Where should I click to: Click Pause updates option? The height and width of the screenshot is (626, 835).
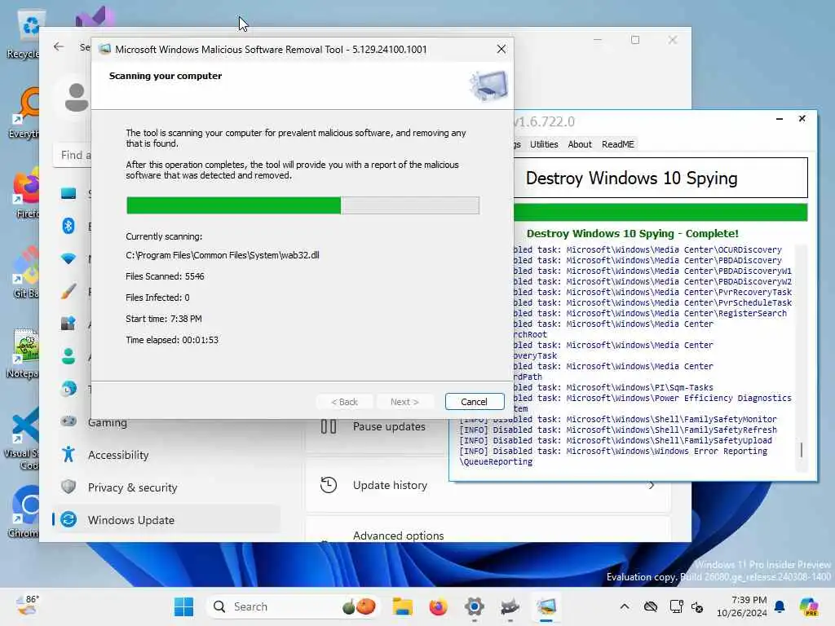[389, 426]
